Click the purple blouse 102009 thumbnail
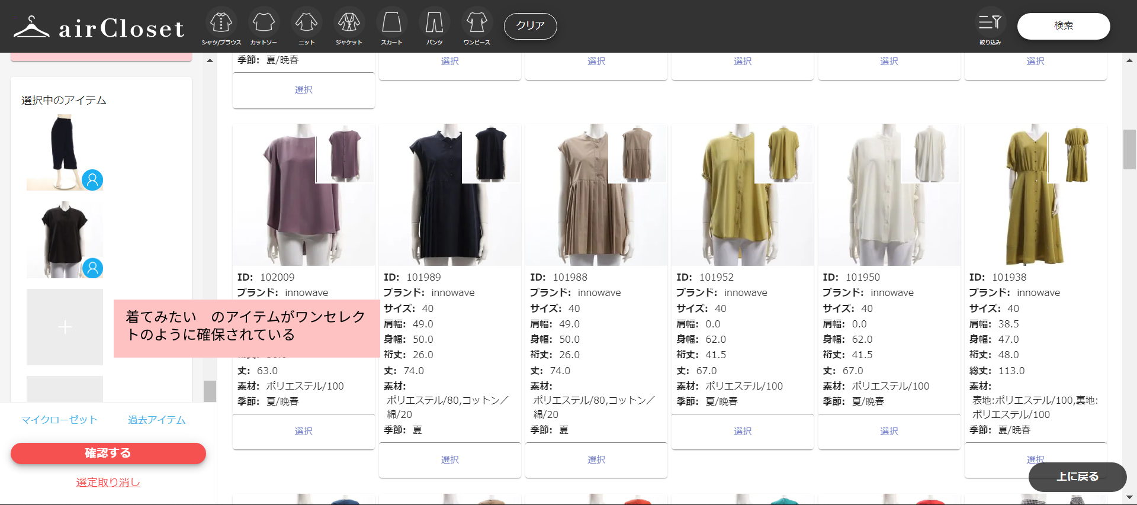 pos(303,194)
